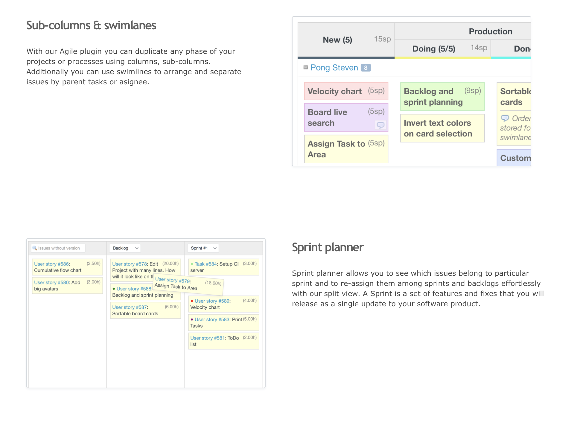Collapse the Pong Steven swimlane
Screen dimensions: 574x422
coord(305,67)
